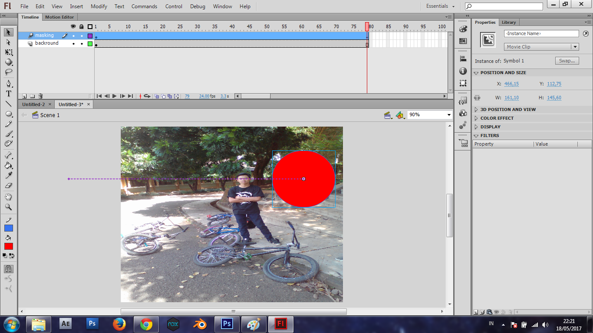The image size is (593, 333).
Task: Toggle visibility dot of masking layer
Action: click(x=73, y=36)
